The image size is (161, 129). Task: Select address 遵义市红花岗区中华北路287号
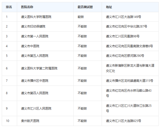tap(126, 27)
